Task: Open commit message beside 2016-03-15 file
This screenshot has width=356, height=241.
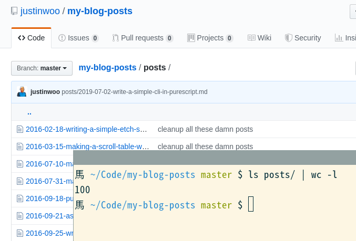Action: [205, 146]
